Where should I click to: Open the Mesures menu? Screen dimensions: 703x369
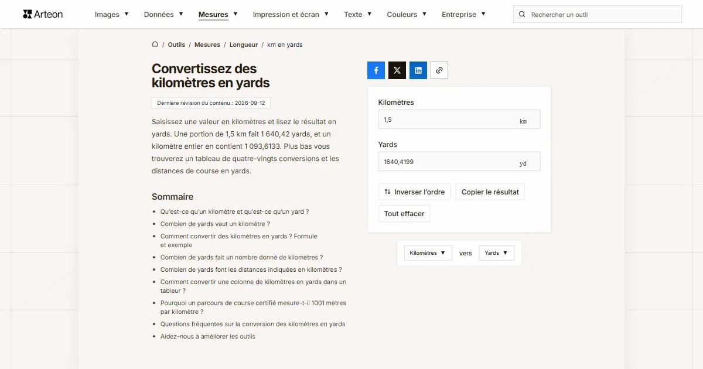(x=218, y=14)
